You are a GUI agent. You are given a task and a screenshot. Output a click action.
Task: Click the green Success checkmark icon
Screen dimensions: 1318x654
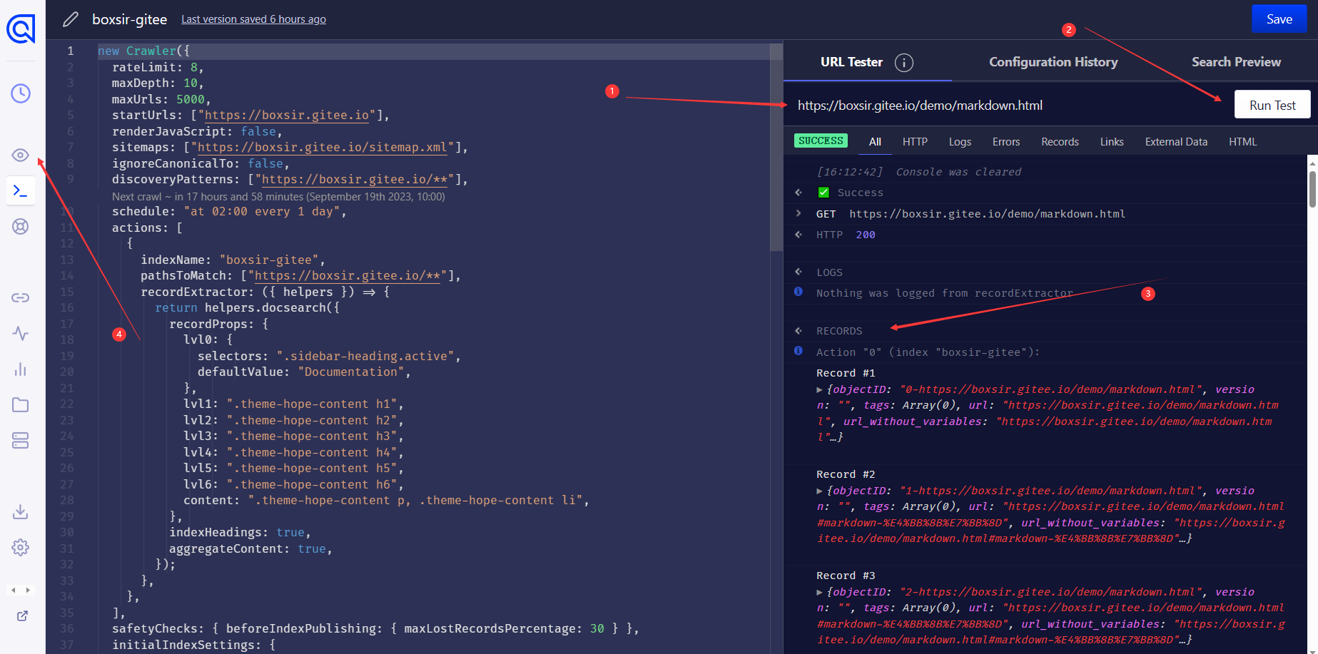(x=823, y=193)
